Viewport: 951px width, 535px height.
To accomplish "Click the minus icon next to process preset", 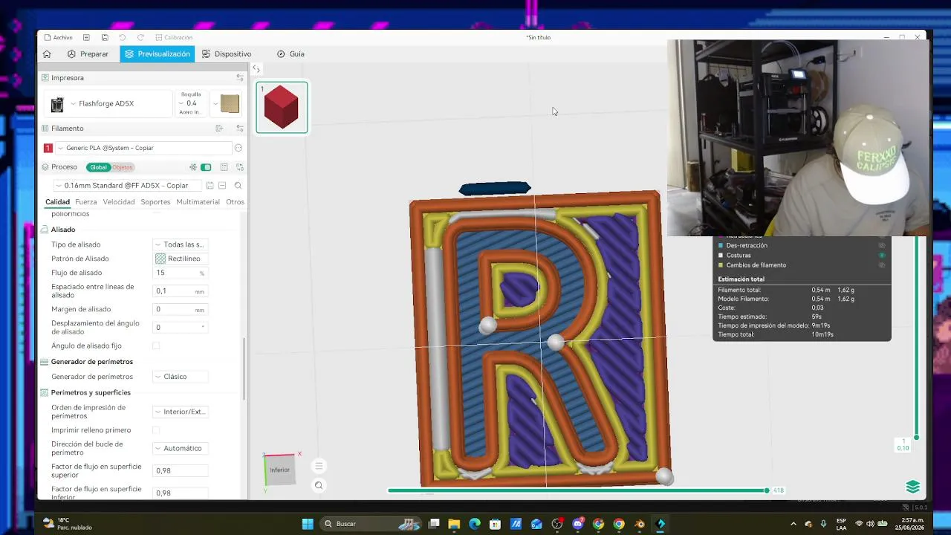I will tap(222, 186).
